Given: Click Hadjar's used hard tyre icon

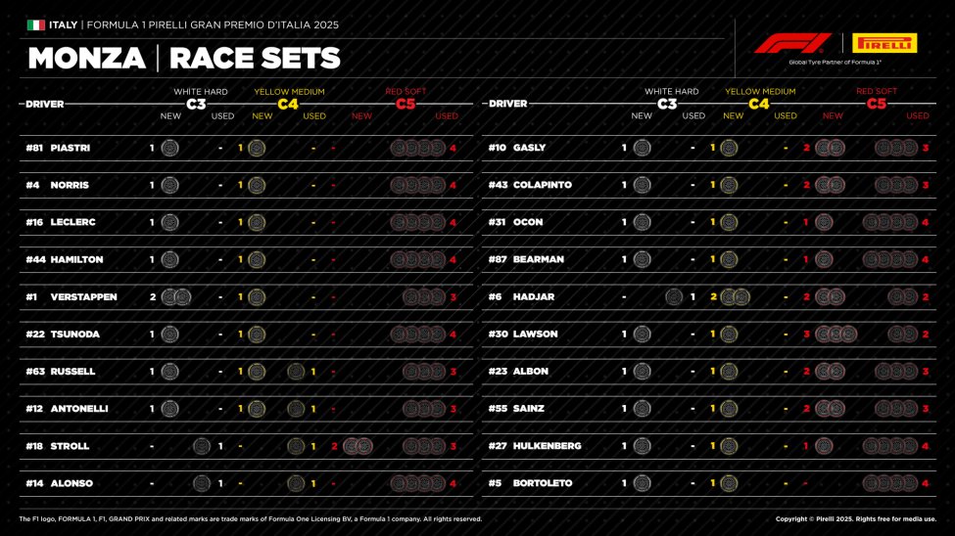Looking at the screenshot, I should (x=674, y=297).
